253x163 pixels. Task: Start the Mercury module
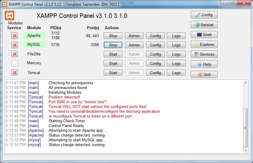pyautogui.click(x=113, y=63)
